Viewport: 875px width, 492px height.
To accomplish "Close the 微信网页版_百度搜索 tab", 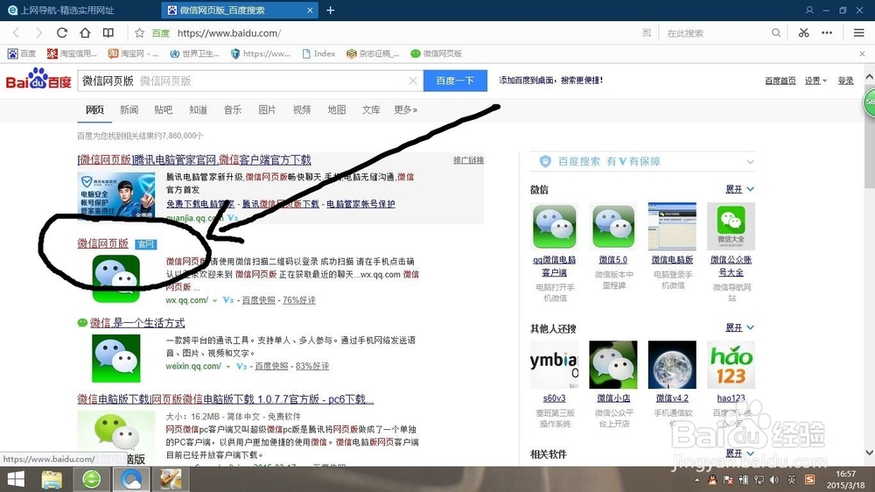I will point(310,10).
